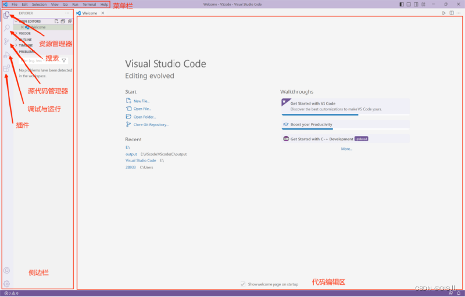Click the Close All Editors icon
This screenshot has width=465, height=297.
click(x=70, y=22)
